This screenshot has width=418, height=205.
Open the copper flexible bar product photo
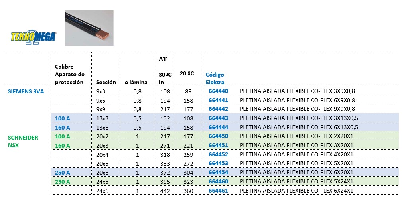pyautogui.click(x=89, y=28)
